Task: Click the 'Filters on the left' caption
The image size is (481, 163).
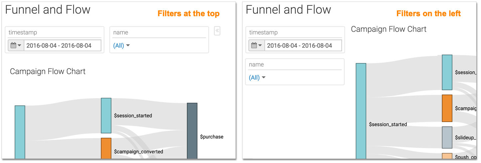Action: pyautogui.click(x=428, y=14)
